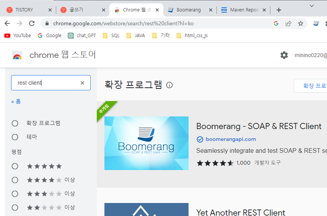327x216 pixels.
Task: Click 개발자 도구 category label
Action: [268, 163]
